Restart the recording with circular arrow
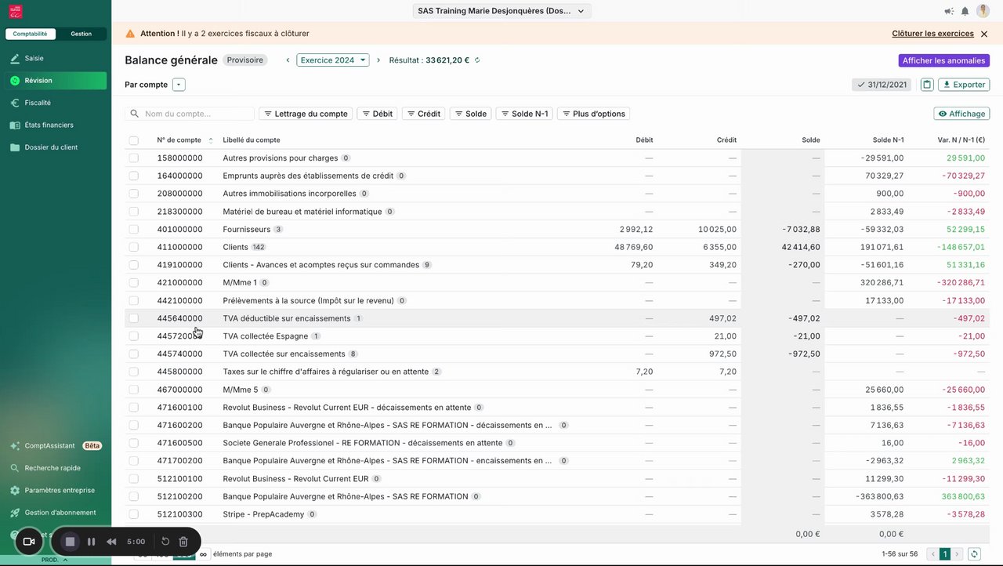Screen dimensions: 1003x566 [x=165, y=542]
